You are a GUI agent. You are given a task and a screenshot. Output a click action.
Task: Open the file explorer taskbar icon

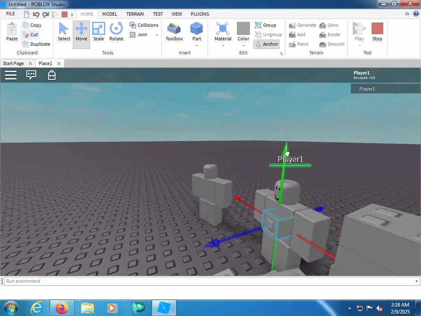click(88, 308)
